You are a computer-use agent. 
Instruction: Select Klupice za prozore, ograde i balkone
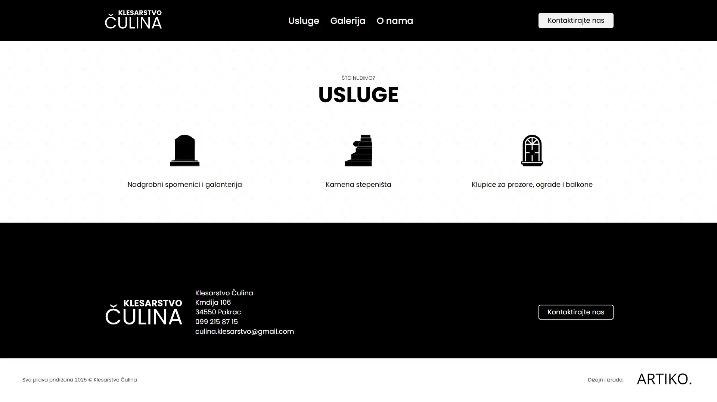[x=532, y=185]
